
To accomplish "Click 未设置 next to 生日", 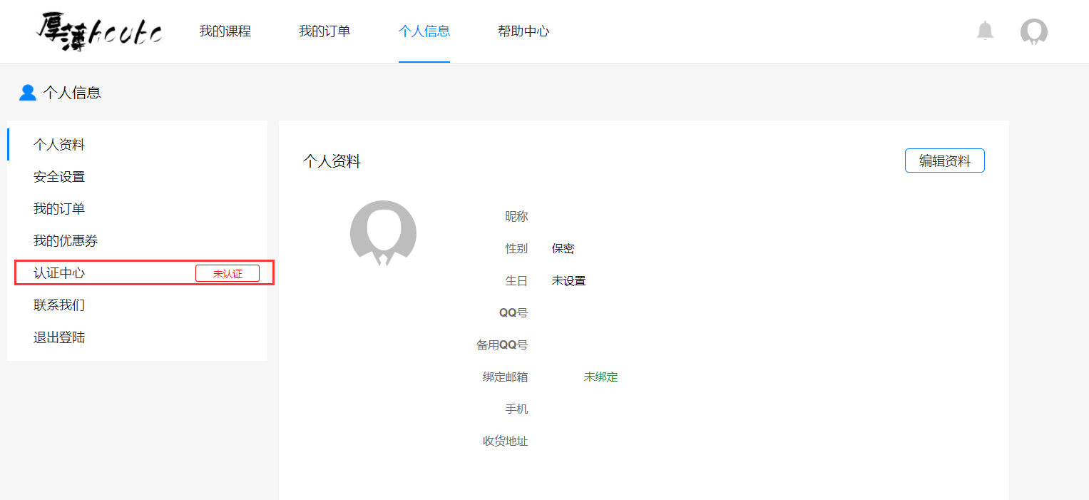I will pyautogui.click(x=568, y=280).
